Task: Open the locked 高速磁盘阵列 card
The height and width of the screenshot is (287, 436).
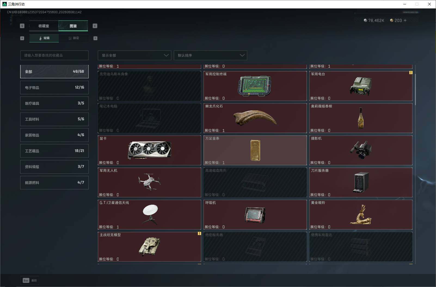Action: [255, 182]
